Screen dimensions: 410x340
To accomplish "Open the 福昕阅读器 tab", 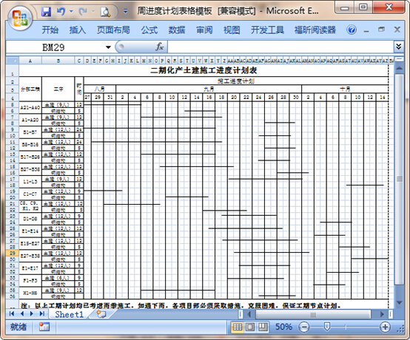I will coord(315,30).
